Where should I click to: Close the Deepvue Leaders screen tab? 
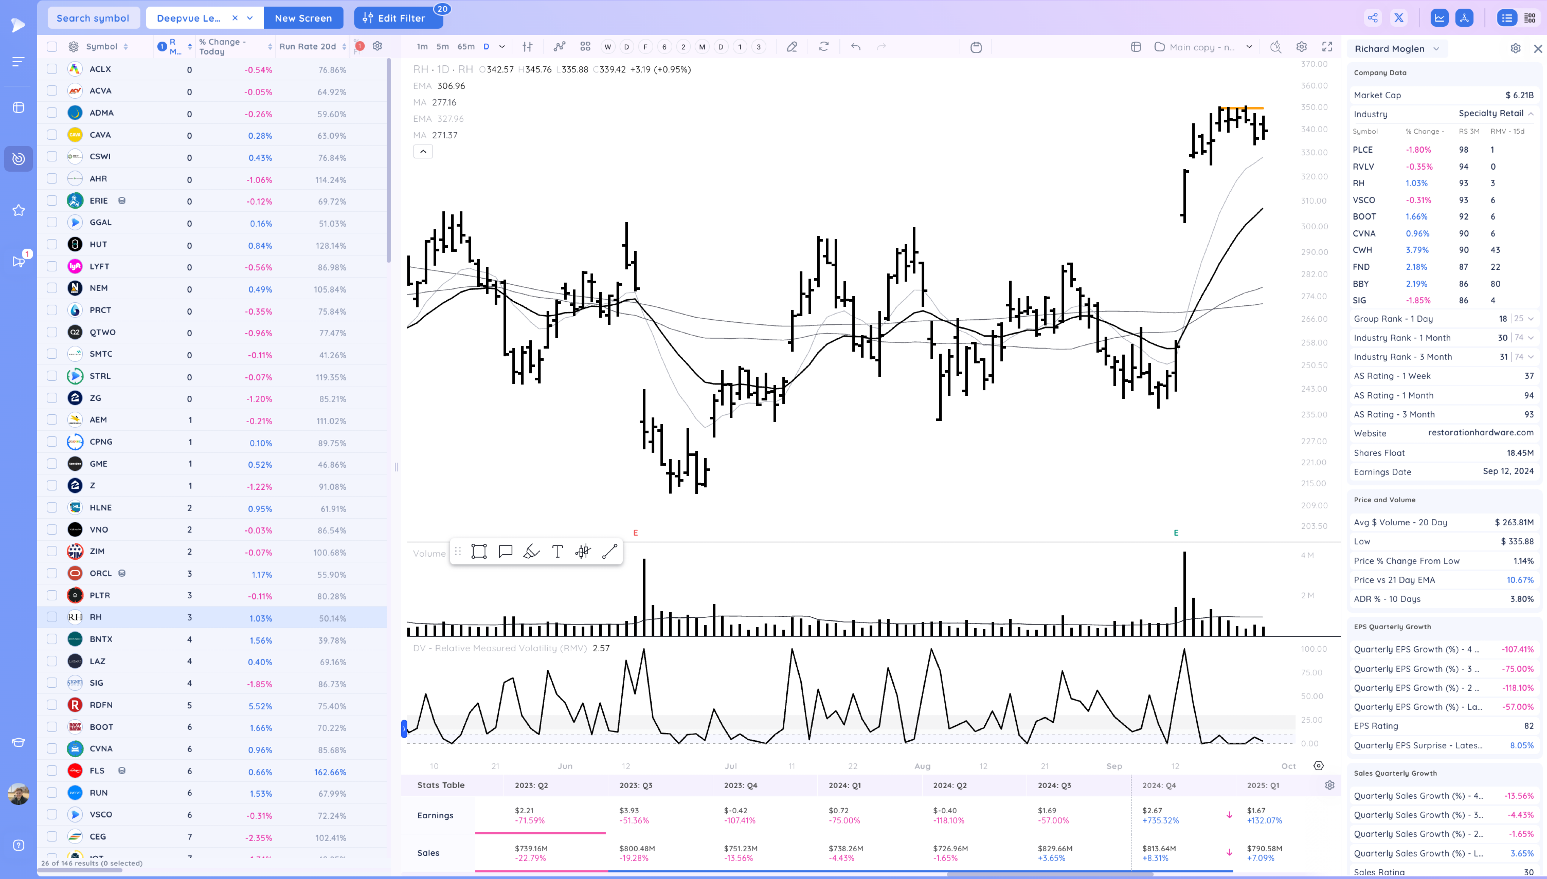coord(235,18)
